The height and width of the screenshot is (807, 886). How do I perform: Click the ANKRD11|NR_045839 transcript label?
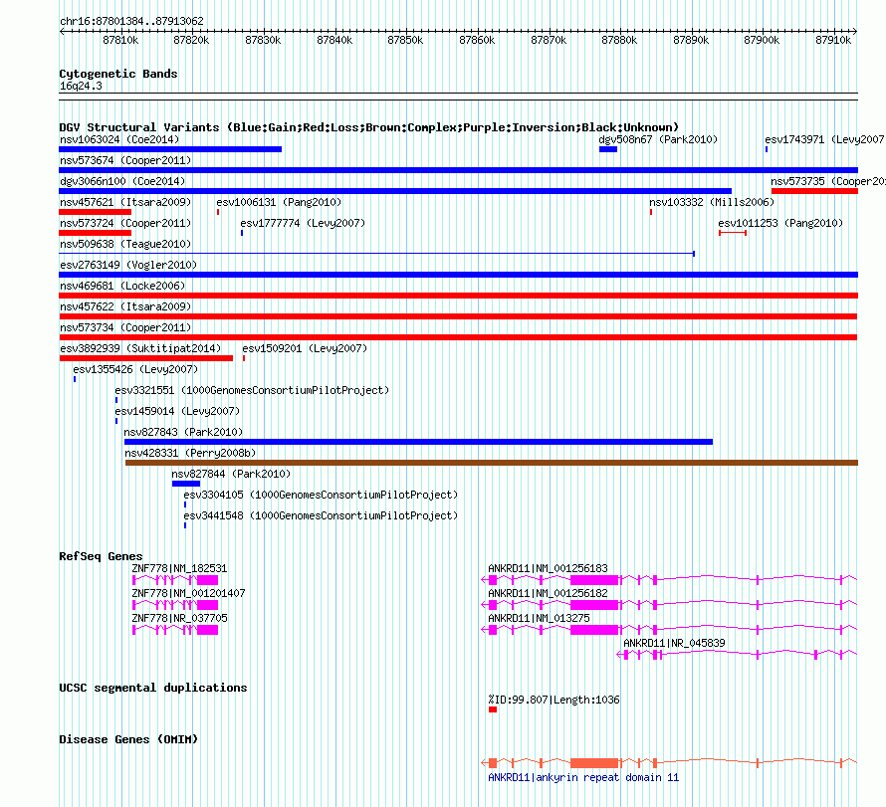click(674, 643)
